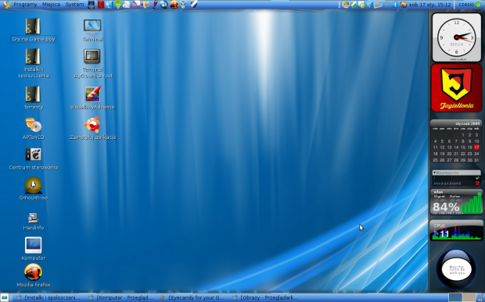Open Komputer desktop icon

click(33, 249)
